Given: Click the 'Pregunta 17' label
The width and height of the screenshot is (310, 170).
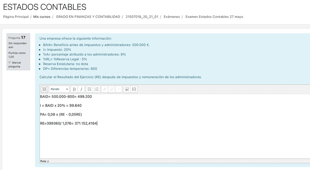Looking at the screenshot, I should point(17,38).
